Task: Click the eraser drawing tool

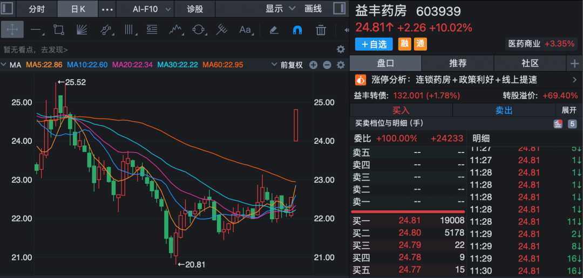Action: click(x=274, y=30)
